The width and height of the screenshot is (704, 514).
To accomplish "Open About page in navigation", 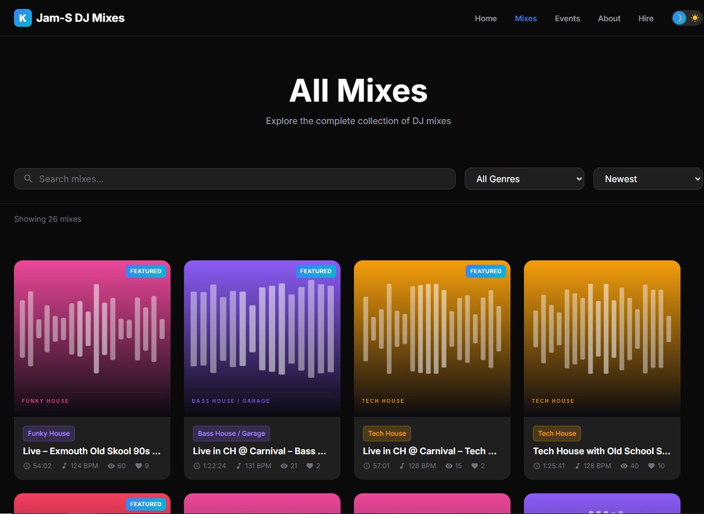I will pos(609,18).
